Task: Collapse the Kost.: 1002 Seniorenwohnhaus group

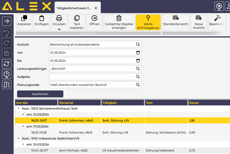Action: click(x=18, y=109)
